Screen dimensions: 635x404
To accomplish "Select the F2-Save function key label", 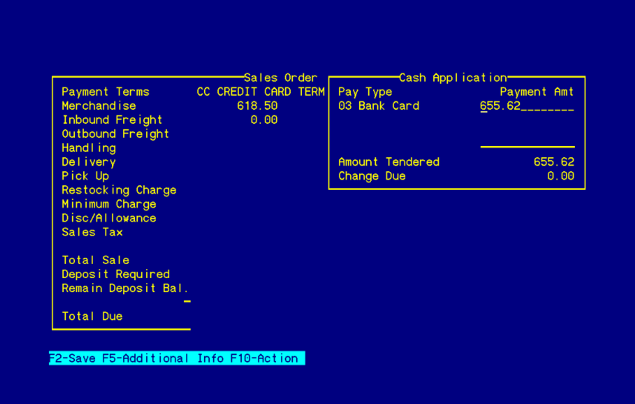I will pyautogui.click(x=72, y=358).
